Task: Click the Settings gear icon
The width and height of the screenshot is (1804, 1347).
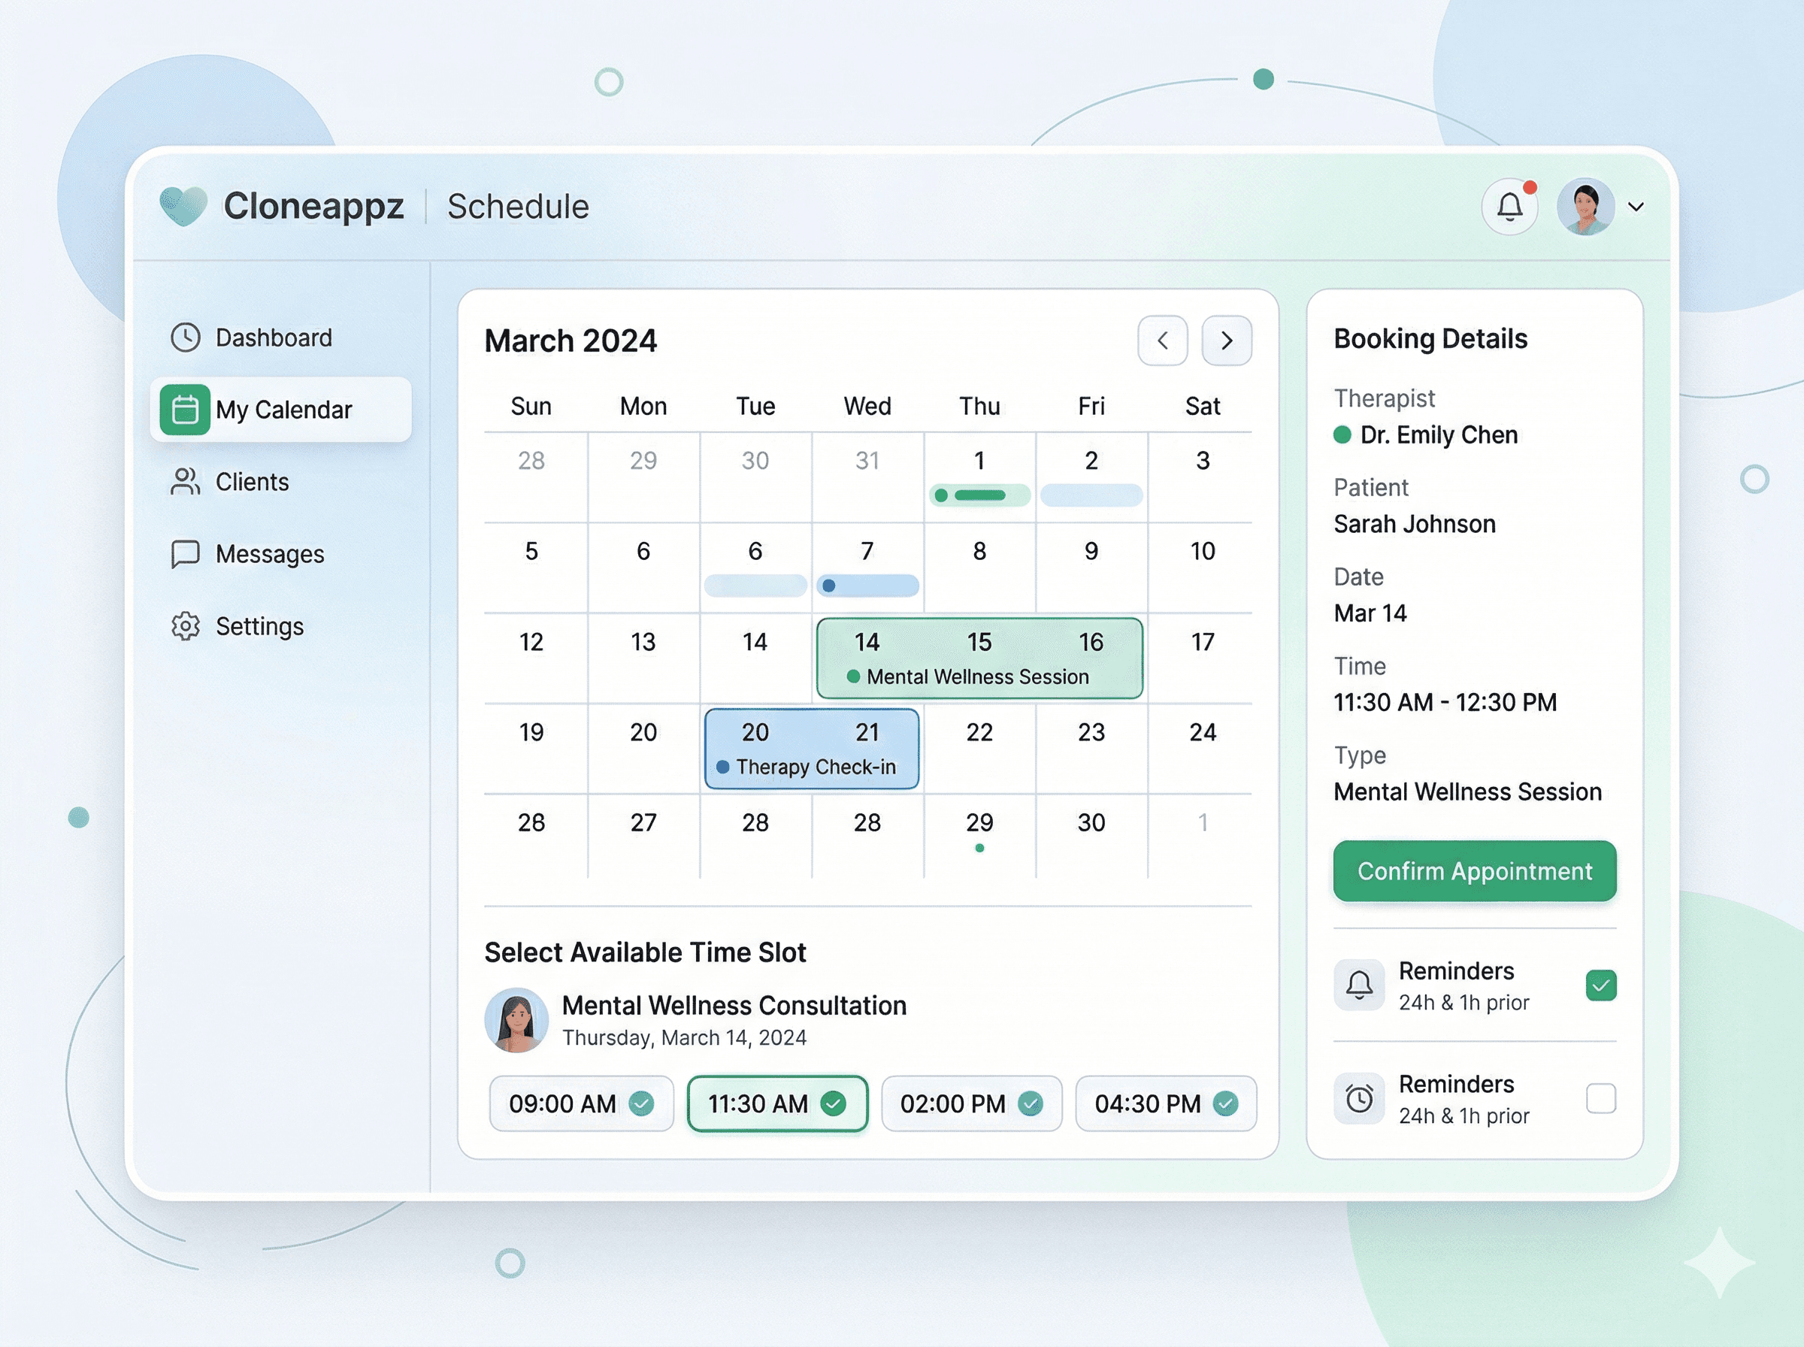Action: 185,625
